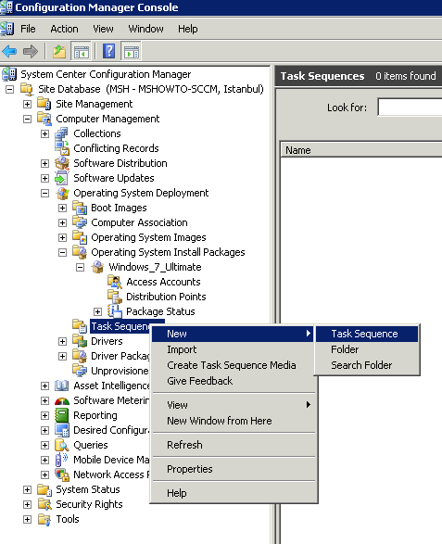Expand the Package Status node

coord(97,311)
